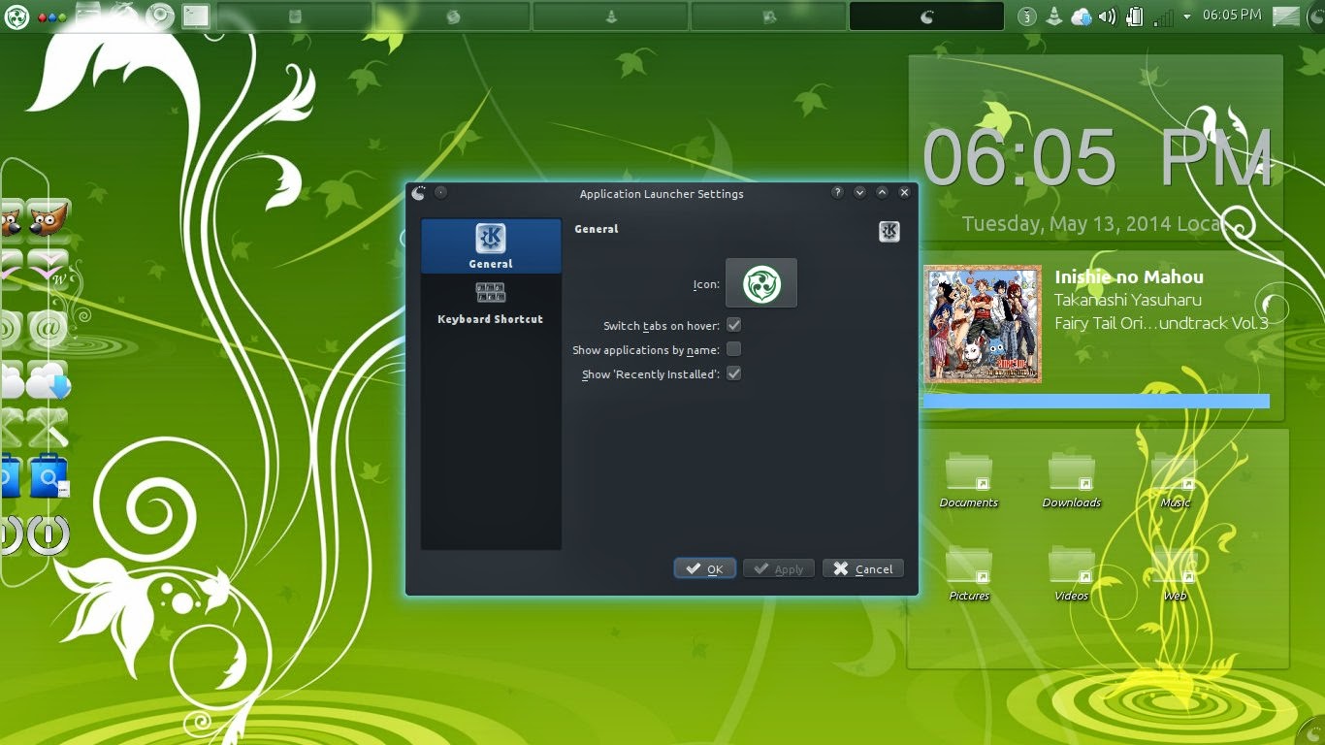Click the fully visible power dock icon

coord(48,534)
